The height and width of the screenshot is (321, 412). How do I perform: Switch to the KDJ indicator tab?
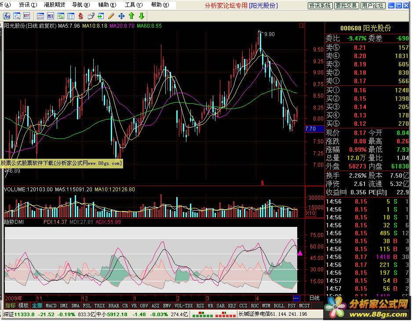232,306
